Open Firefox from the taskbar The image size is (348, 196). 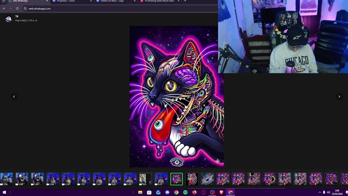[x=194, y=192]
